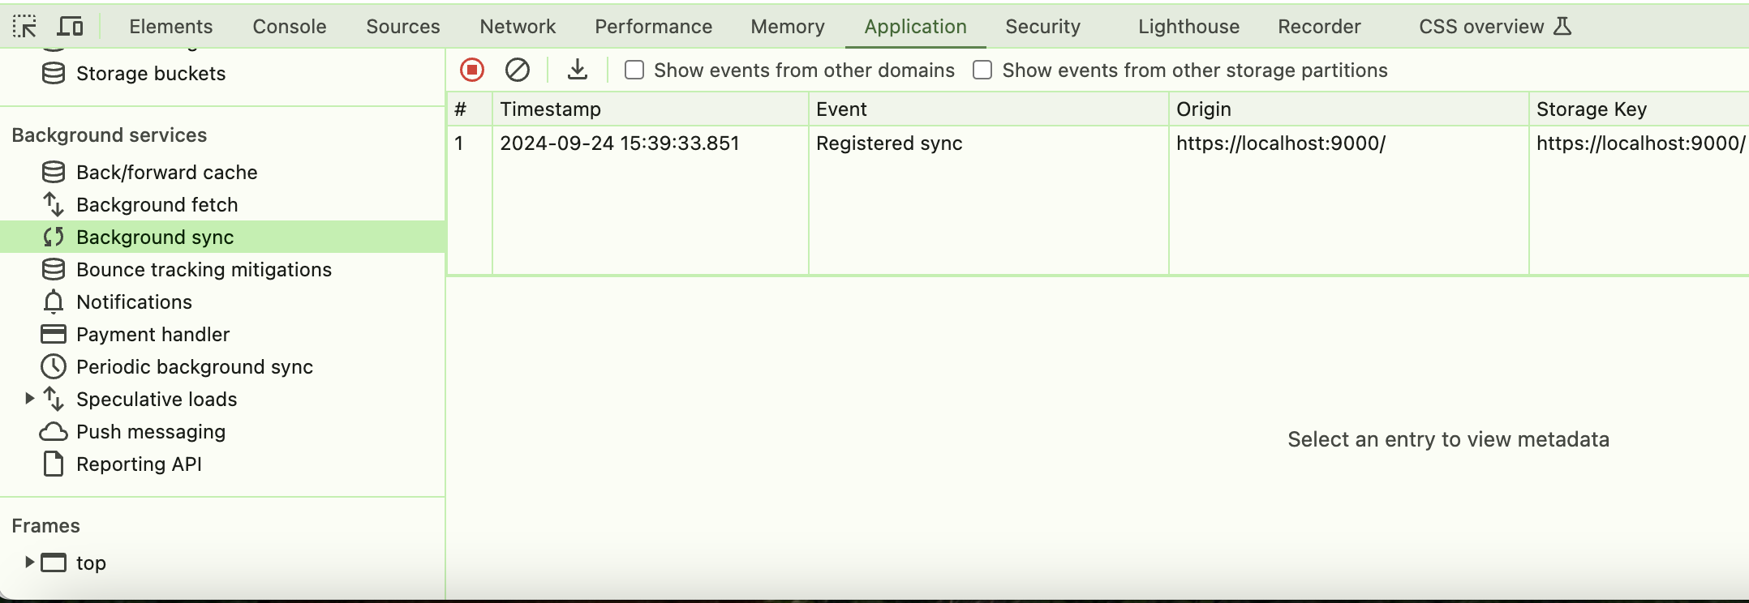Click the Storage buckets database icon
The image size is (1749, 603).
tap(54, 74)
